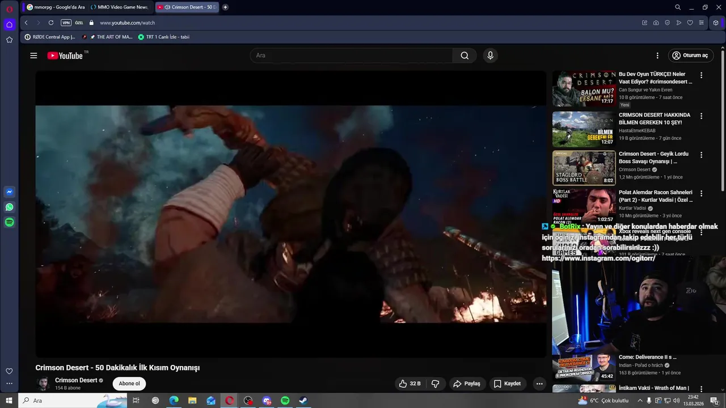Image resolution: width=726 pixels, height=408 pixels.
Task: Click the Crimson Desert video player
Action: [x=290, y=214]
